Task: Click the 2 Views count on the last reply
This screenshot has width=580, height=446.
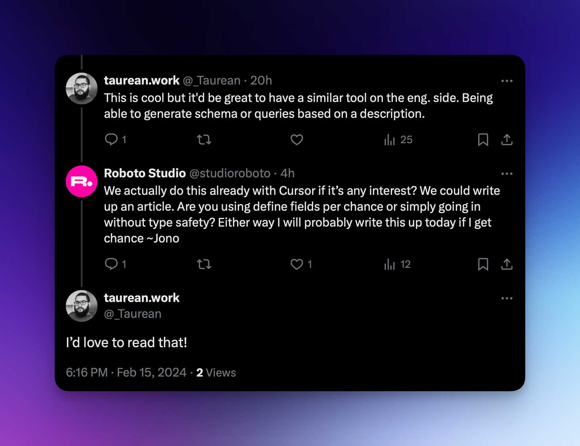Action: point(216,373)
